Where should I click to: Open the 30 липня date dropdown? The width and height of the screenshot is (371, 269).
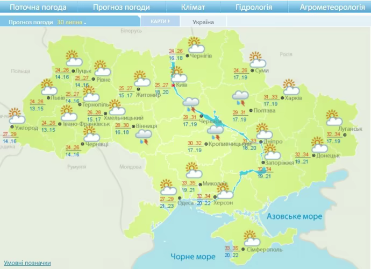pyautogui.click(x=72, y=22)
